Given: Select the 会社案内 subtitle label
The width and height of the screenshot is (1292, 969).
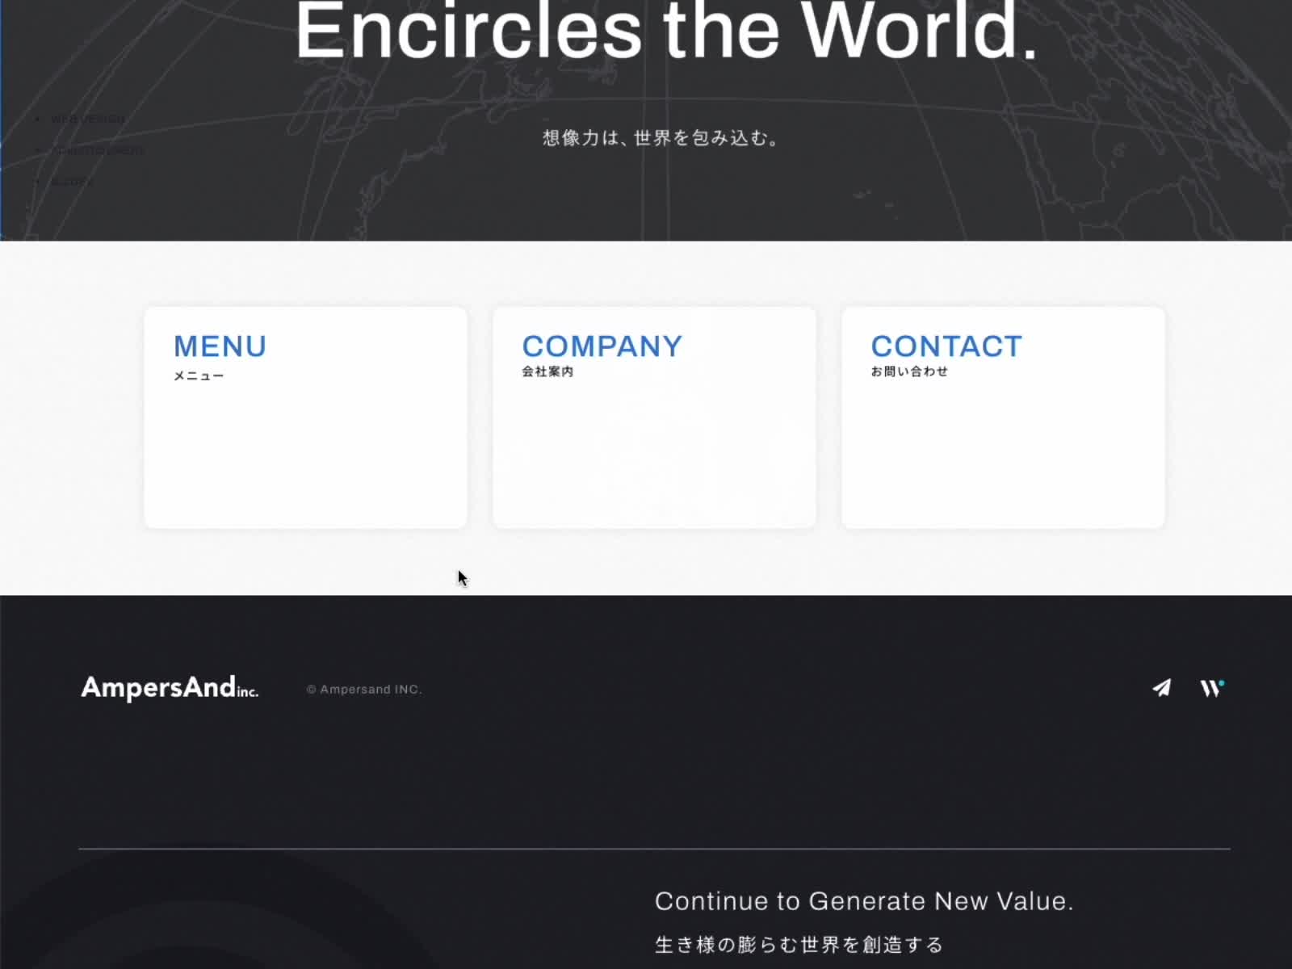Looking at the screenshot, I should pyautogui.click(x=547, y=371).
